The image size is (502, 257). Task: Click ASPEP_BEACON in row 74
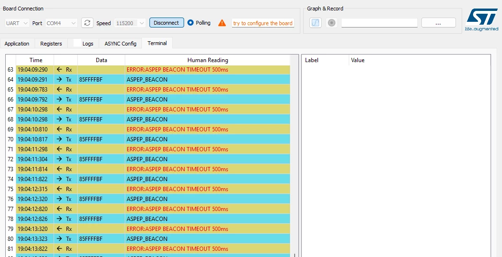(147, 179)
